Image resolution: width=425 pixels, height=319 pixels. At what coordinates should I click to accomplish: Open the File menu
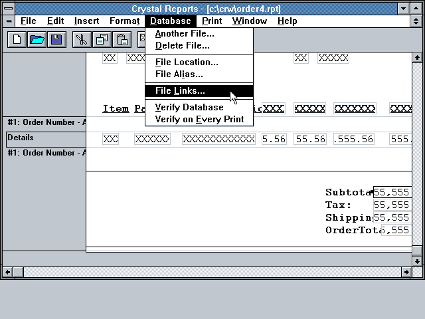pyautogui.click(x=28, y=21)
